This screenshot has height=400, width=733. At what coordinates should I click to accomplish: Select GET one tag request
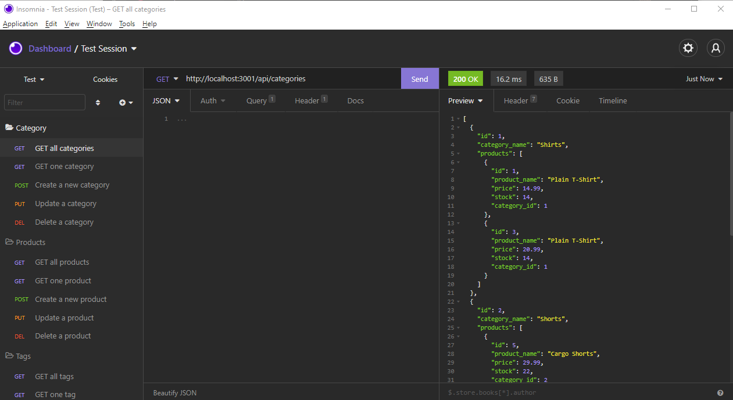(71, 395)
